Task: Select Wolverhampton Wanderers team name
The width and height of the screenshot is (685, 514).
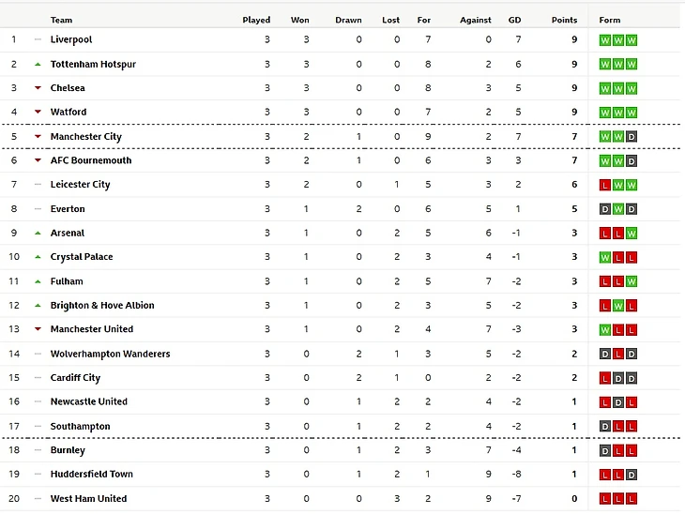Action: pyautogui.click(x=110, y=354)
